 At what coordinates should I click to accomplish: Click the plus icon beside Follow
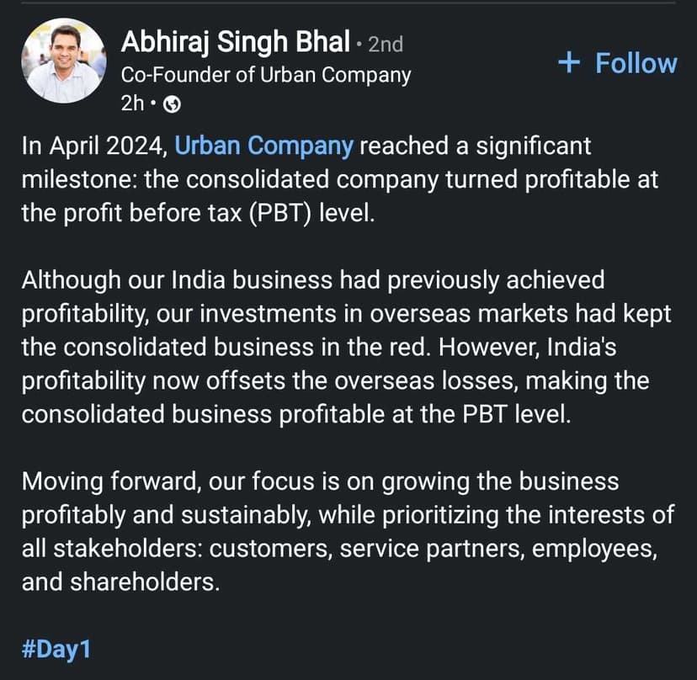pos(570,63)
